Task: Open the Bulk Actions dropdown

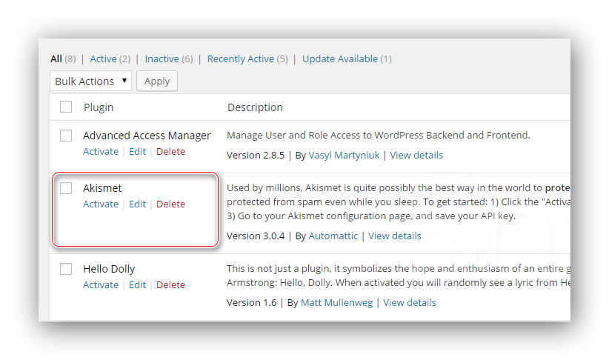Action: pyautogui.click(x=90, y=81)
